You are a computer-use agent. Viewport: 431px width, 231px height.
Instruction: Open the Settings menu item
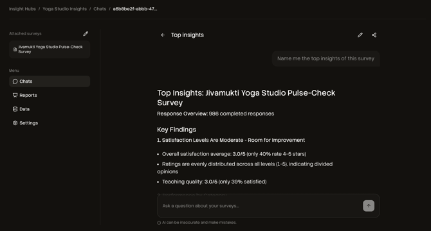click(50, 123)
